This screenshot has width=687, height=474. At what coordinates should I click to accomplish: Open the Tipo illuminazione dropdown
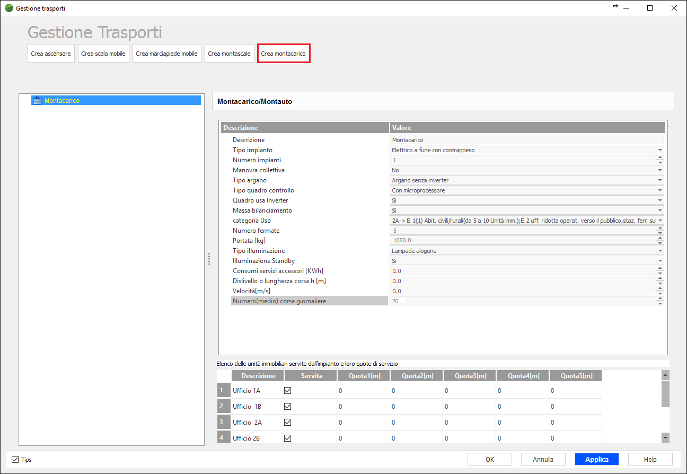(x=660, y=251)
